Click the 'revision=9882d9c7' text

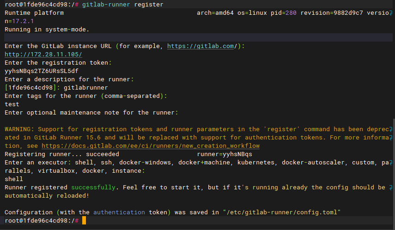click(332, 13)
